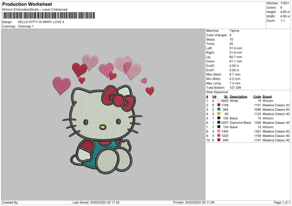This screenshot has height=206, width=292.
Task: Select the orange swatch beside stitch count 60
Action: pyautogui.click(x=219, y=114)
